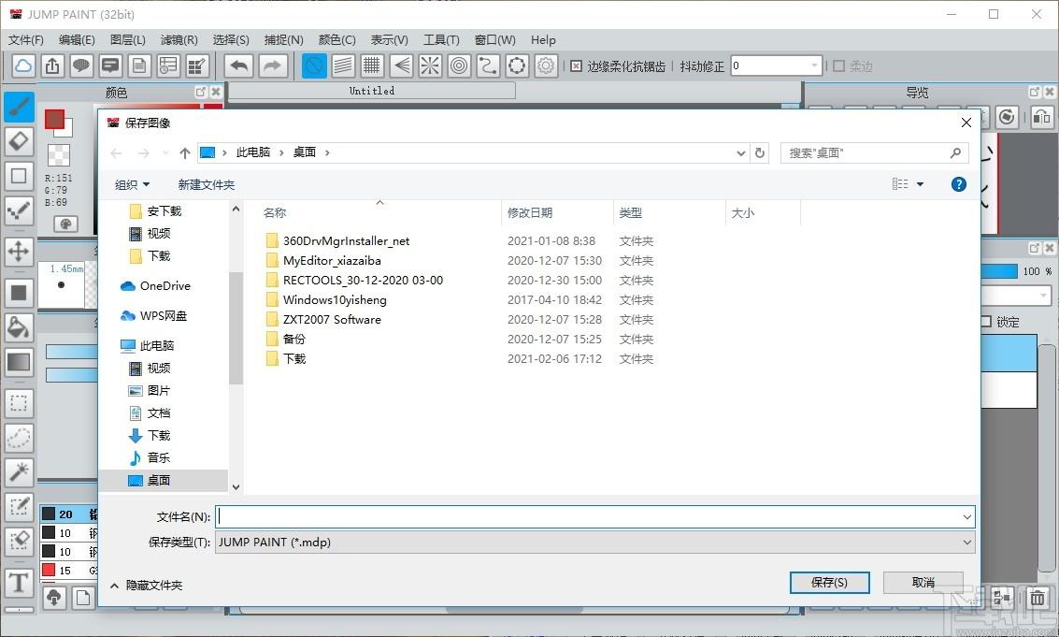Screen dimensions: 1059x637
Task: Enable the radial line snap icon
Action: 429,65
